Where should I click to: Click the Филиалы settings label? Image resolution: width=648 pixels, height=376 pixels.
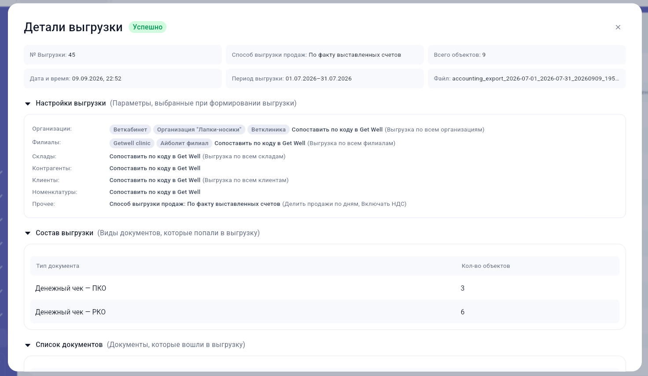click(47, 142)
